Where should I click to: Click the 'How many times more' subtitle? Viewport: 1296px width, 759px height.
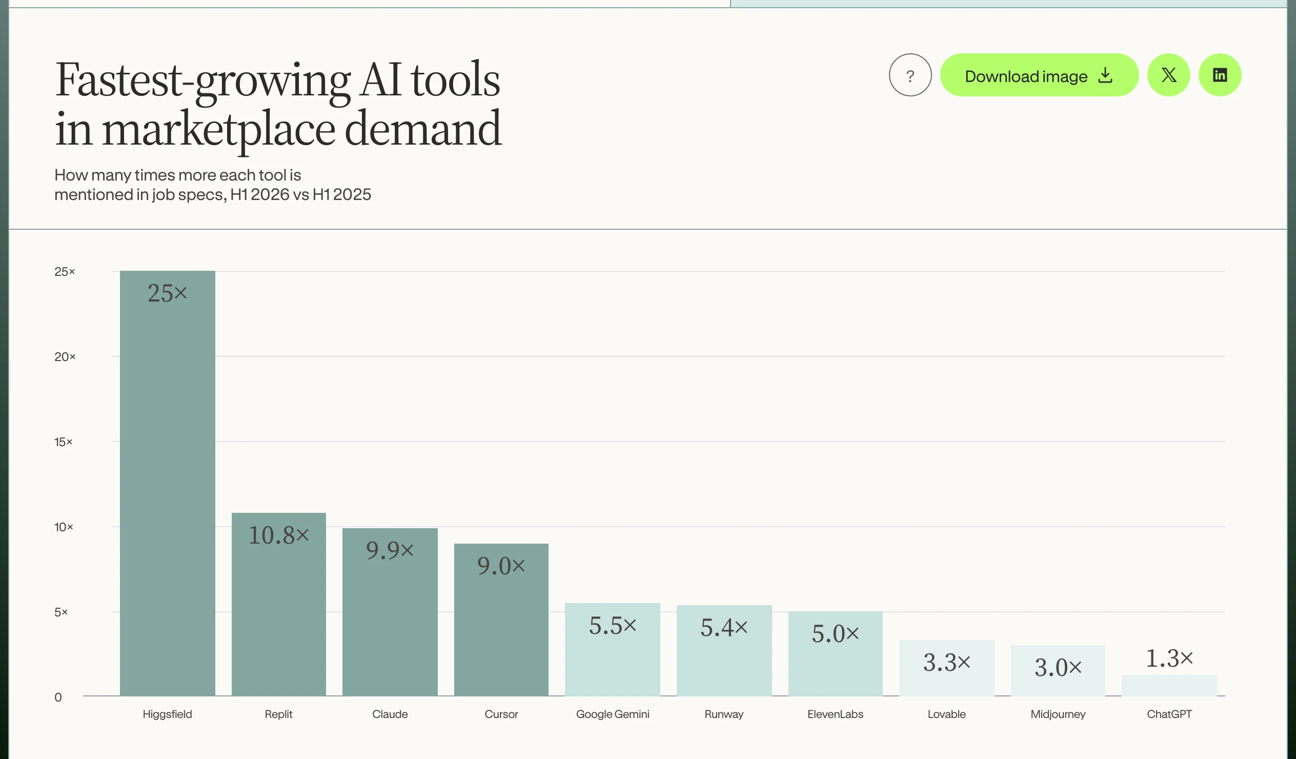coord(212,185)
